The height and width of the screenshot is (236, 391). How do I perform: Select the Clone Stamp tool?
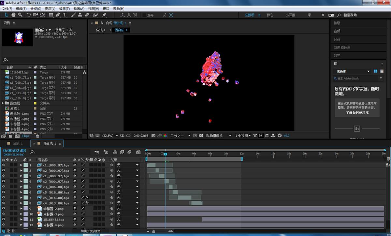(80, 15)
